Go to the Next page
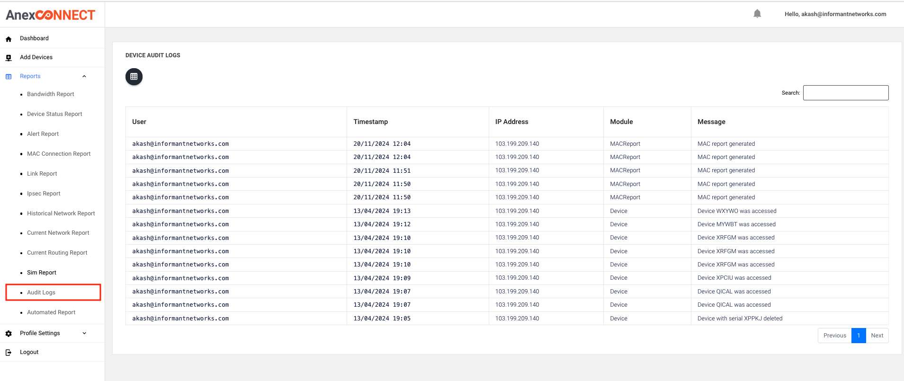Viewport: 904px width, 381px height. [x=877, y=336]
